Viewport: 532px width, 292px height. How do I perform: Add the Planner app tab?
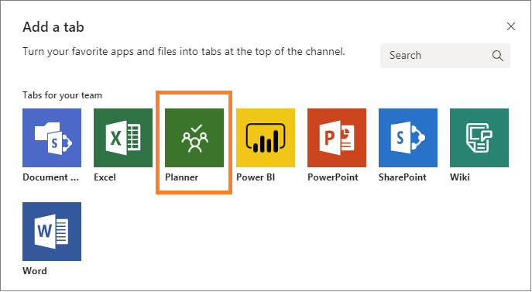[x=194, y=138]
